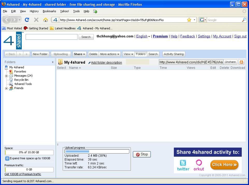Open the Most Visited bookmarks folder
This screenshot has height=185, width=249.
pyautogui.click(x=12, y=28)
